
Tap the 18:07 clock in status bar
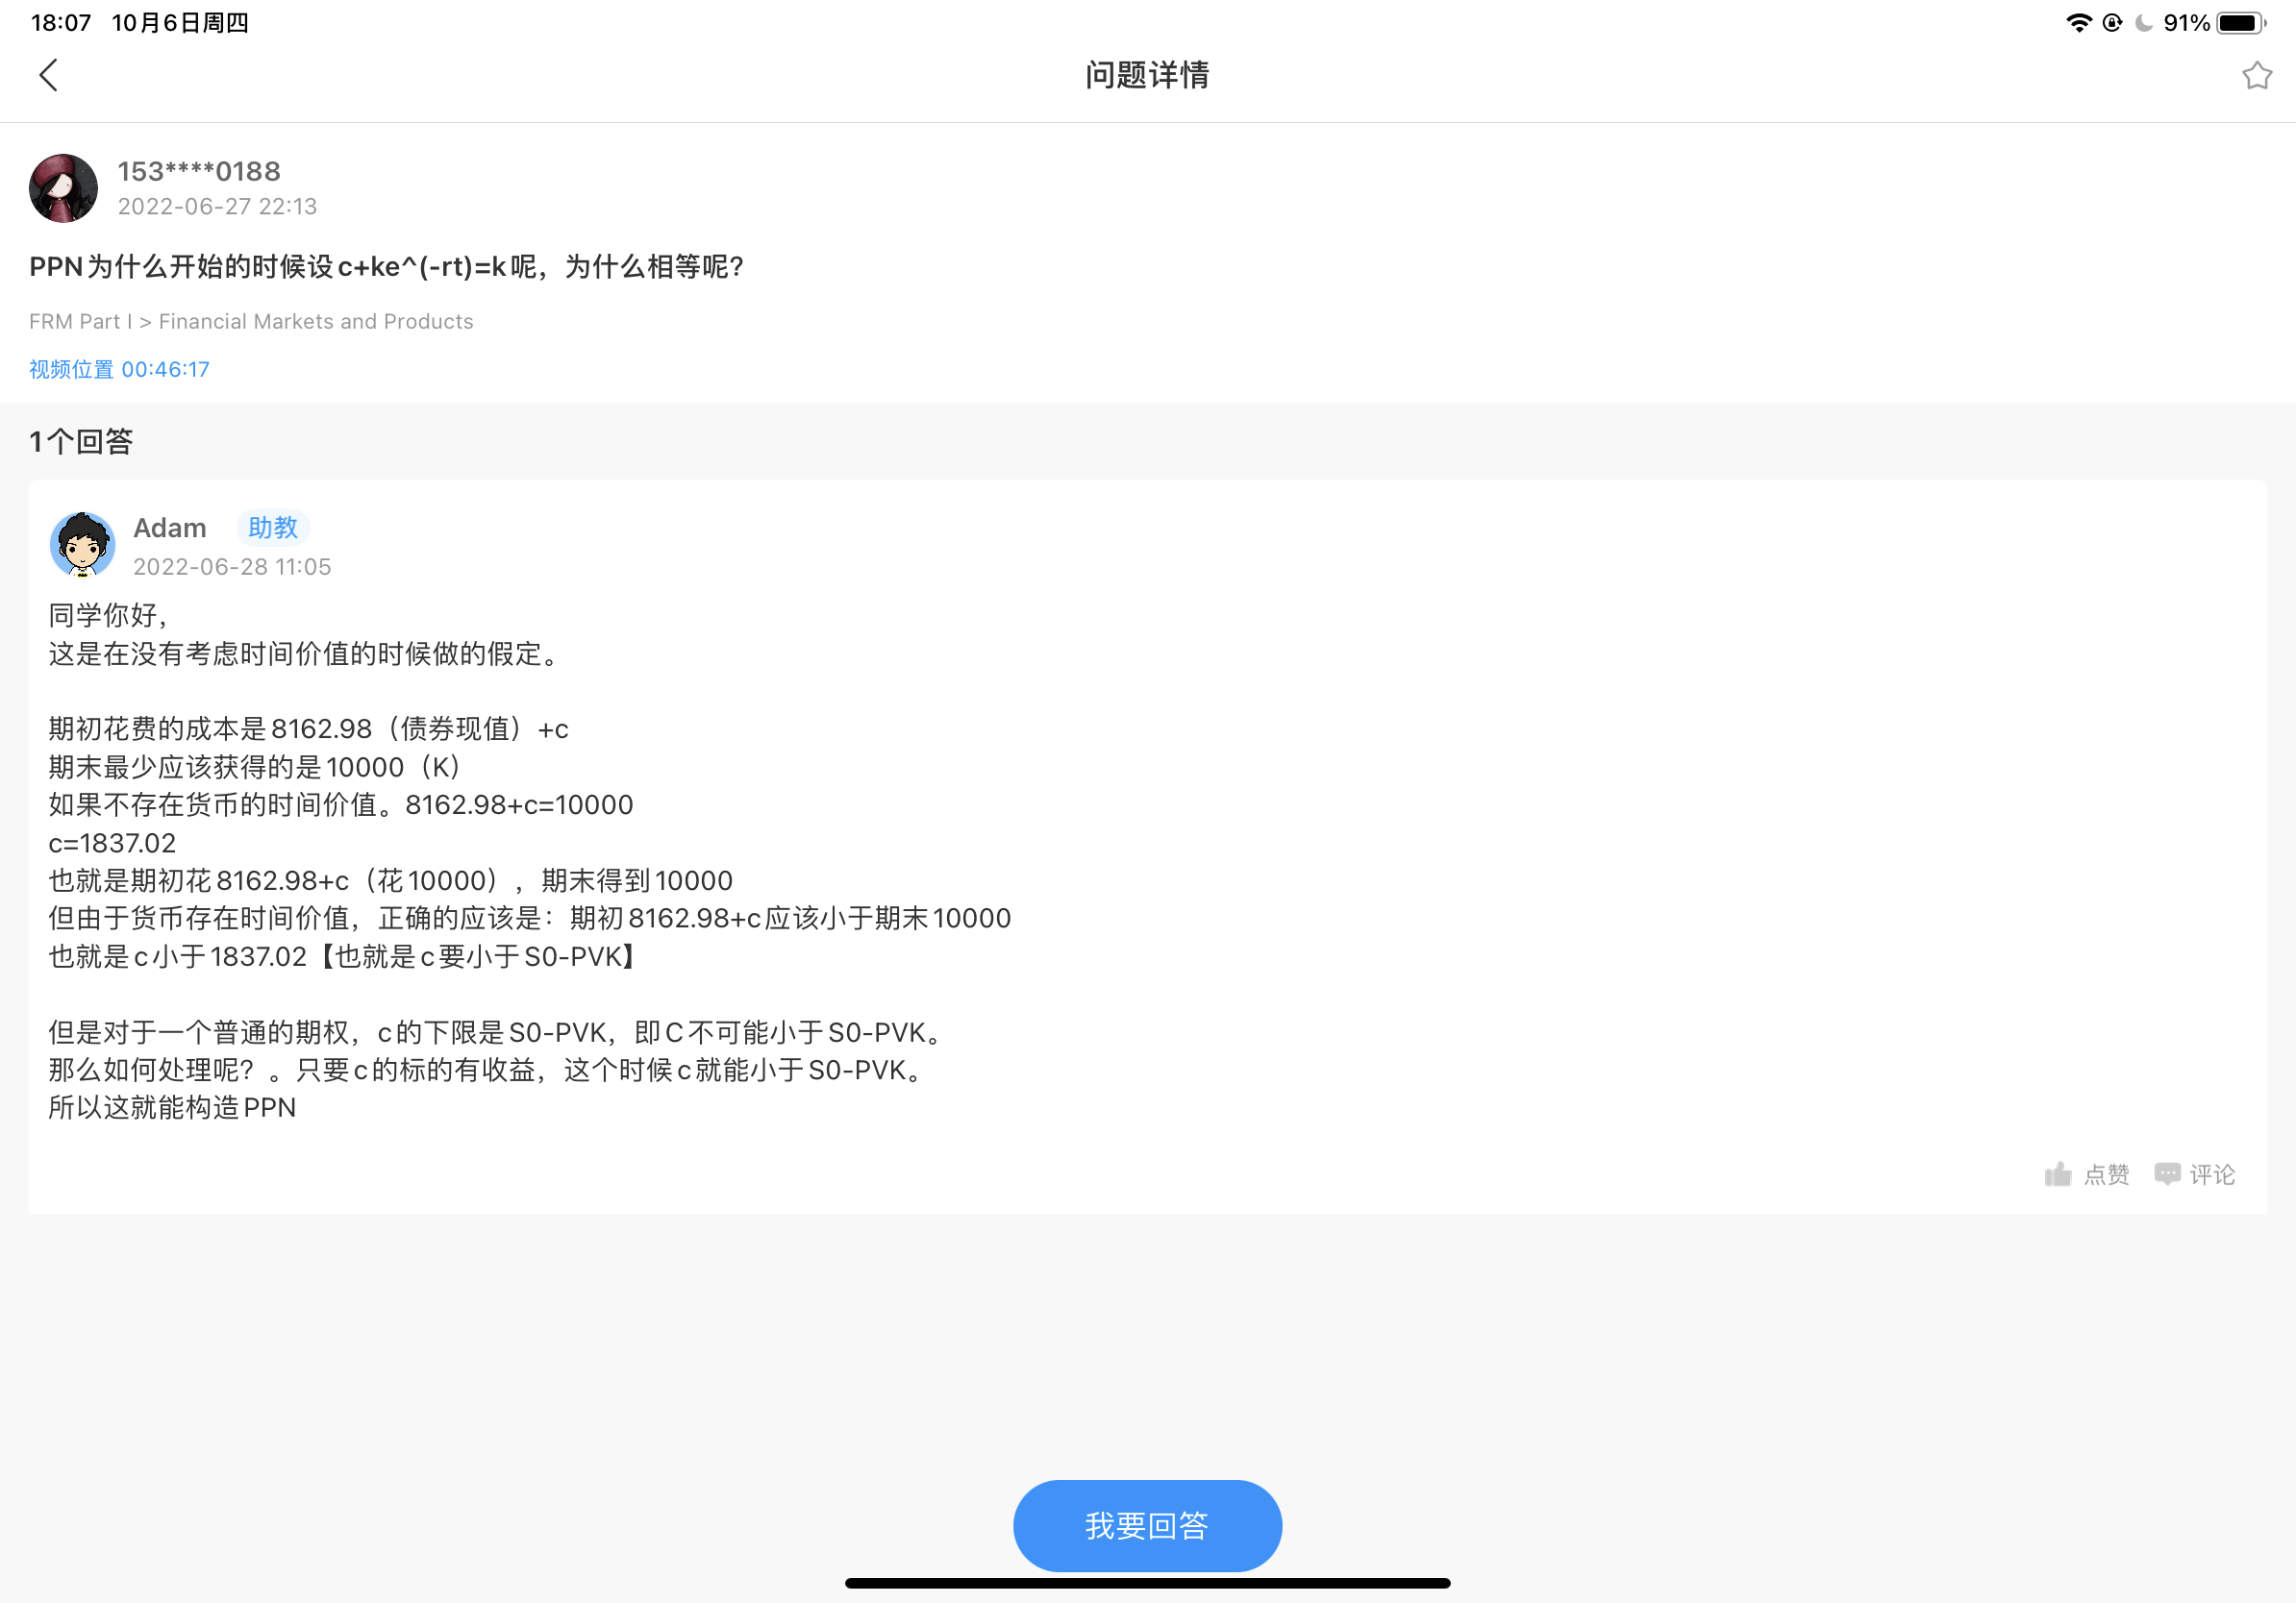[x=61, y=23]
